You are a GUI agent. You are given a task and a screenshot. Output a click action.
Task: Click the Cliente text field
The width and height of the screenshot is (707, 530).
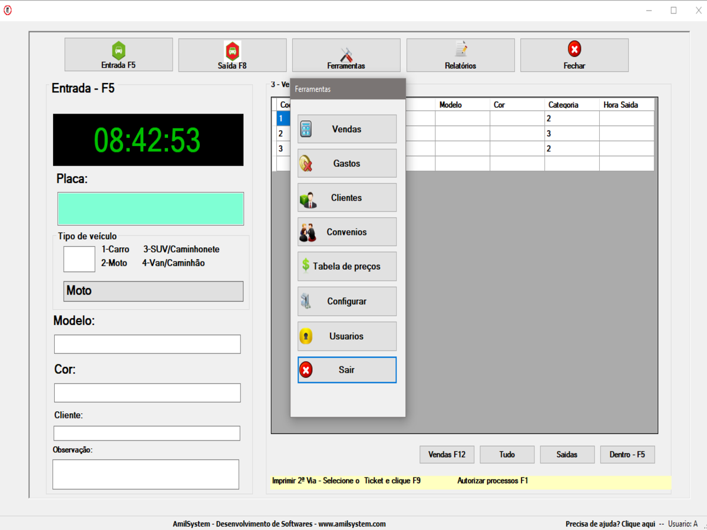point(147,433)
